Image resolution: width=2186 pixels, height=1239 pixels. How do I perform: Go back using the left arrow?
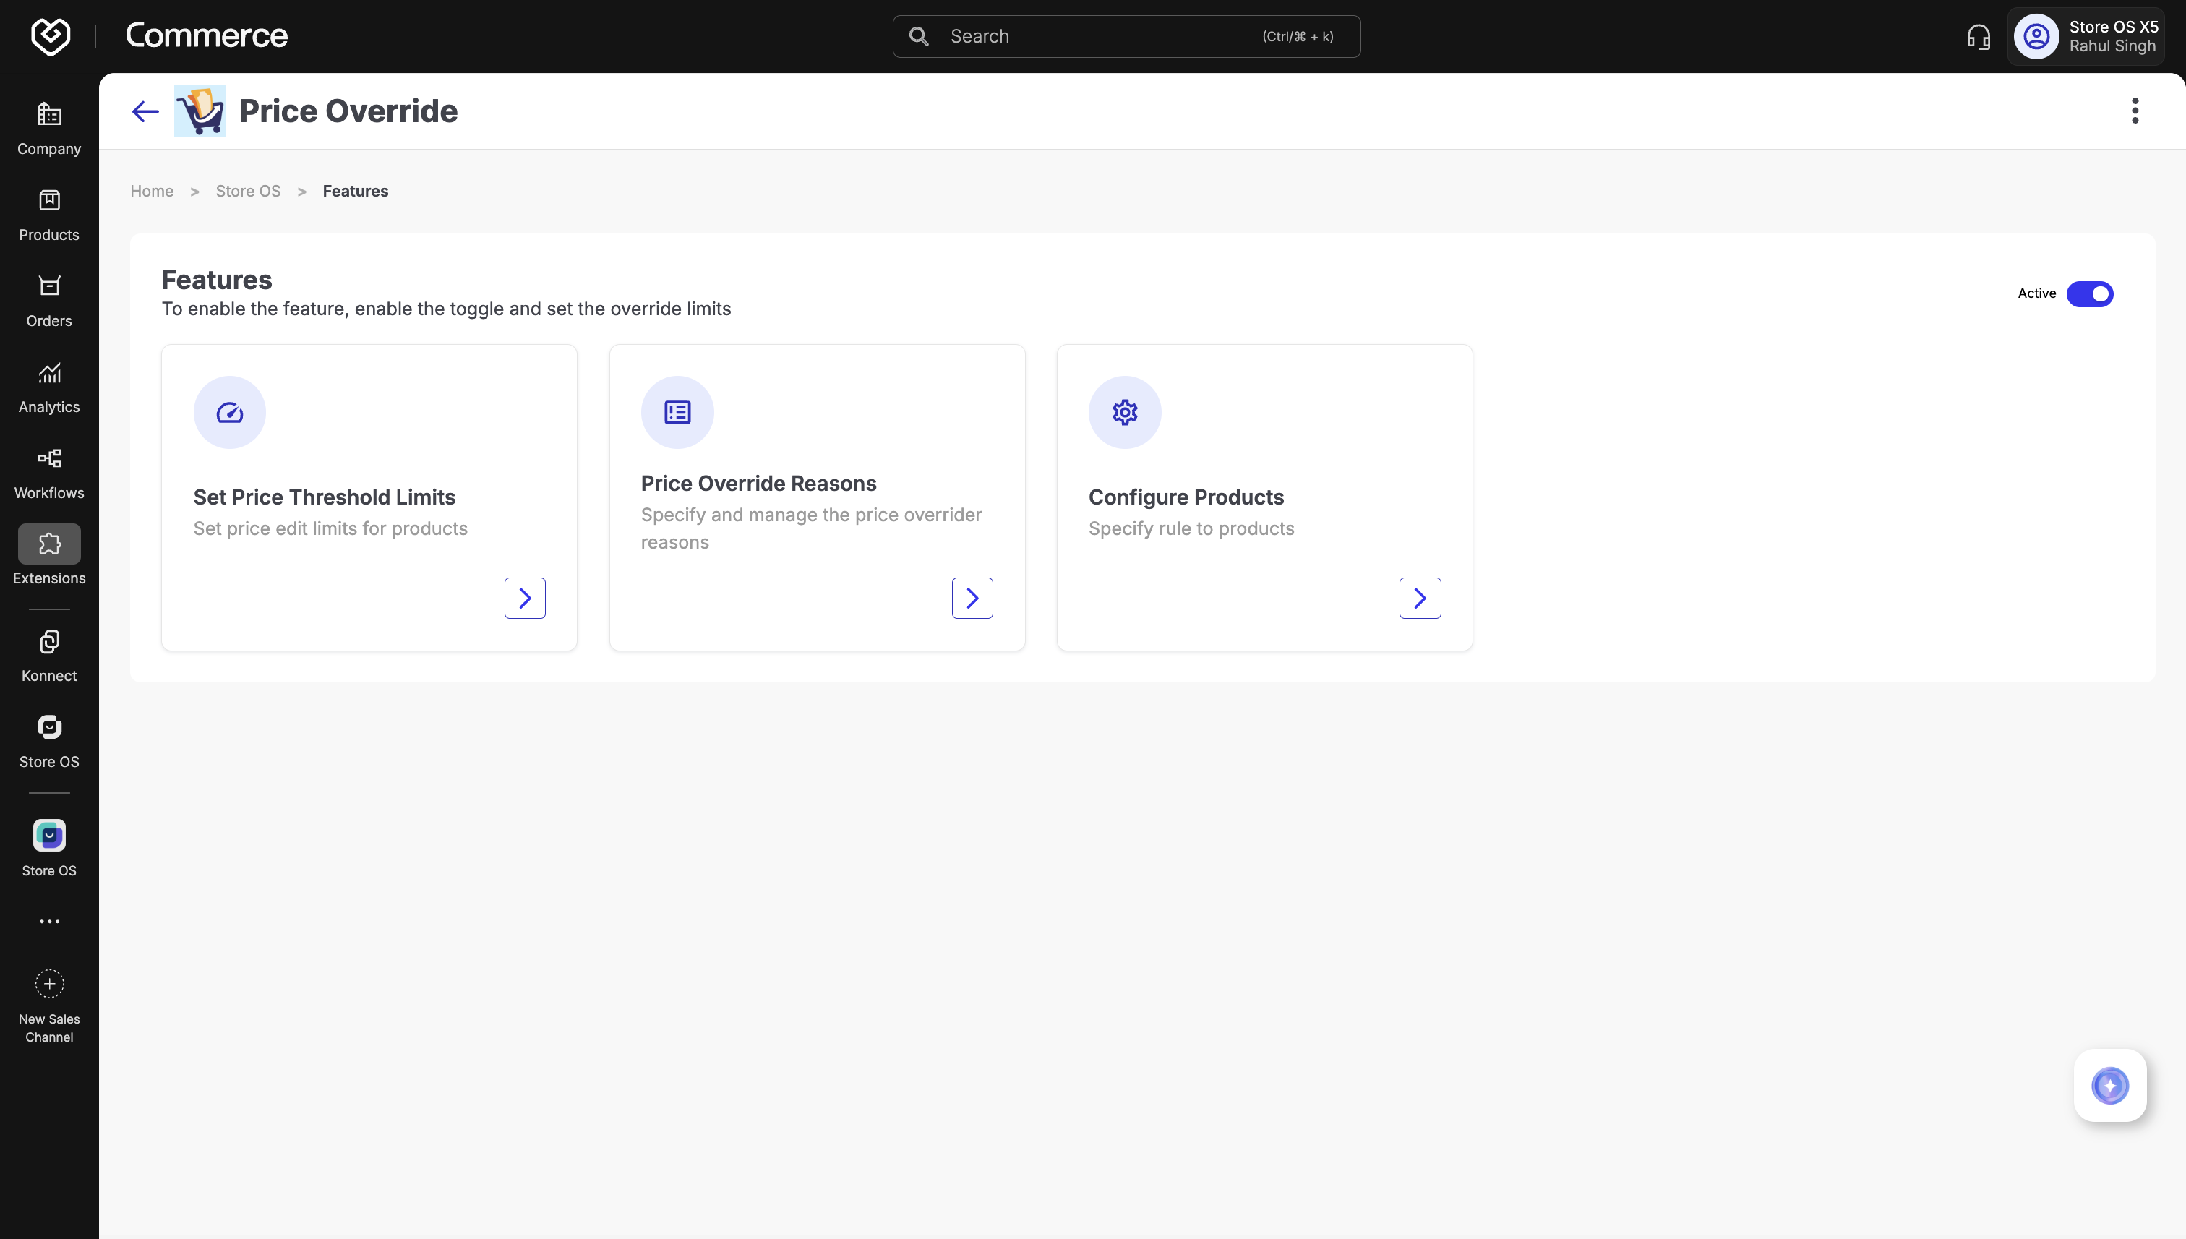coord(145,111)
